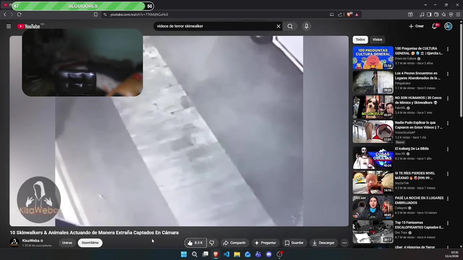Image resolution: width=463 pixels, height=260 pixels.
Task: Open the account avatar menu
Action: pyautogui.click(x=448, y=26)
